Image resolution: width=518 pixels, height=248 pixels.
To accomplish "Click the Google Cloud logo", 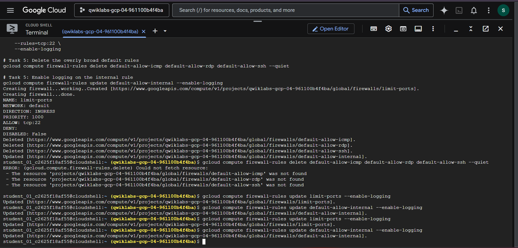I will click(x=44, y=10).
